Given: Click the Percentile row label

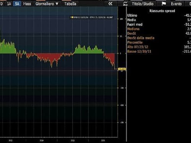Looking at the screenshot, I should point(135,42).
